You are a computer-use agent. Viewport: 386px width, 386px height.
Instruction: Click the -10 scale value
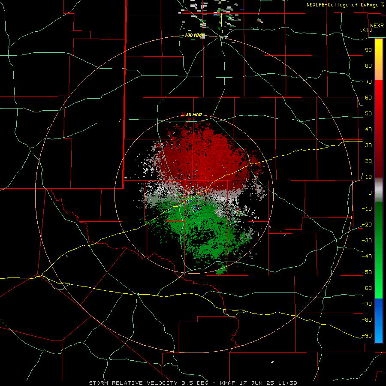367,209
